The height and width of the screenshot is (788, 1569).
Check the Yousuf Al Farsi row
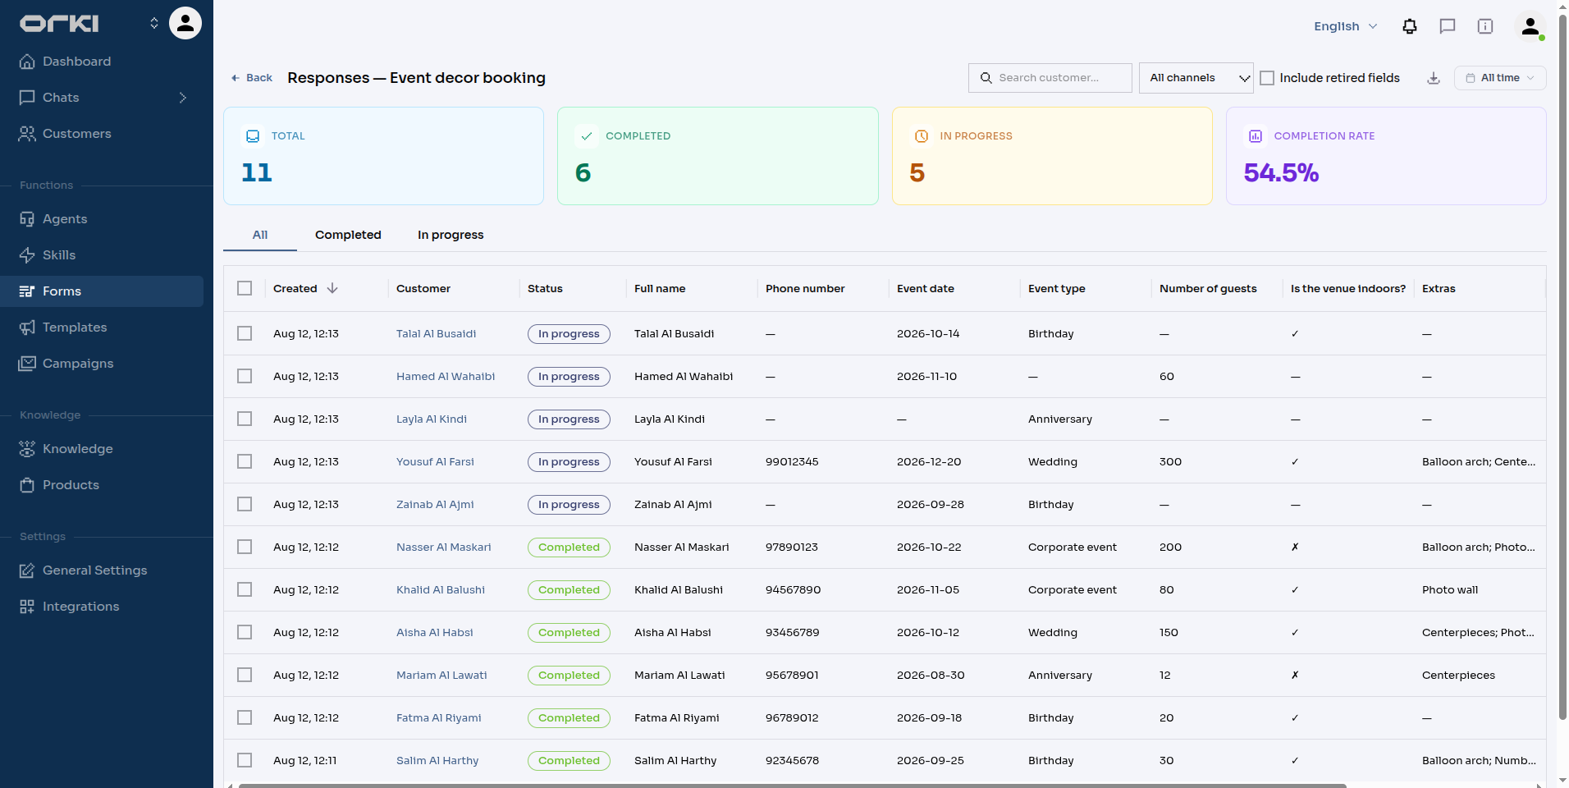point(245,461)
